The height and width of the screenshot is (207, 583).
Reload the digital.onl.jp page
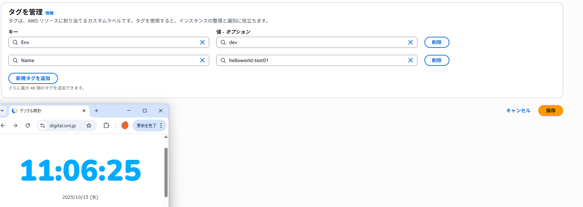click(28, 126)
